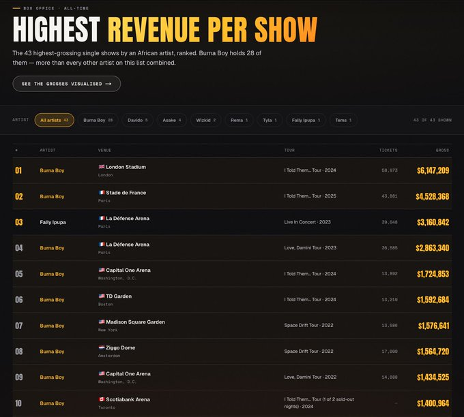Click the US flag beside Madison Square Garden
This screenshot has height=417, width=464.
click(102, 322)
